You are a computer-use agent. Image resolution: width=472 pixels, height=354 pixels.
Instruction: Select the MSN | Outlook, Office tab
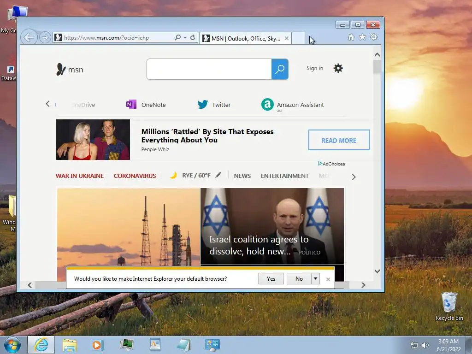(x=246, y=38)
